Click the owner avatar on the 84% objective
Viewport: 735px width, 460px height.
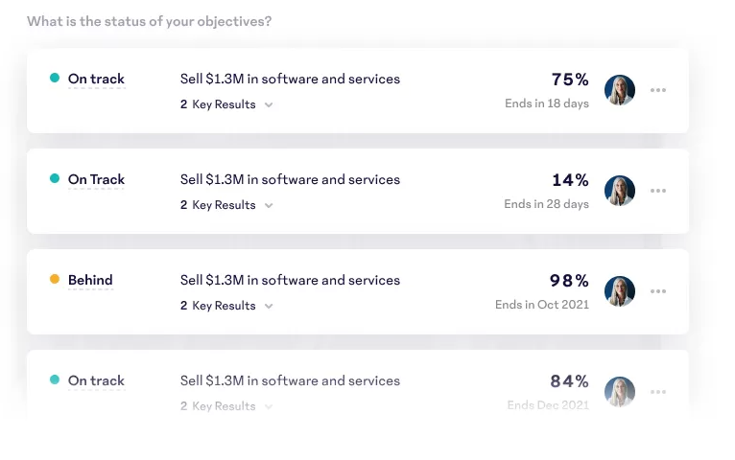coord(620,392)
